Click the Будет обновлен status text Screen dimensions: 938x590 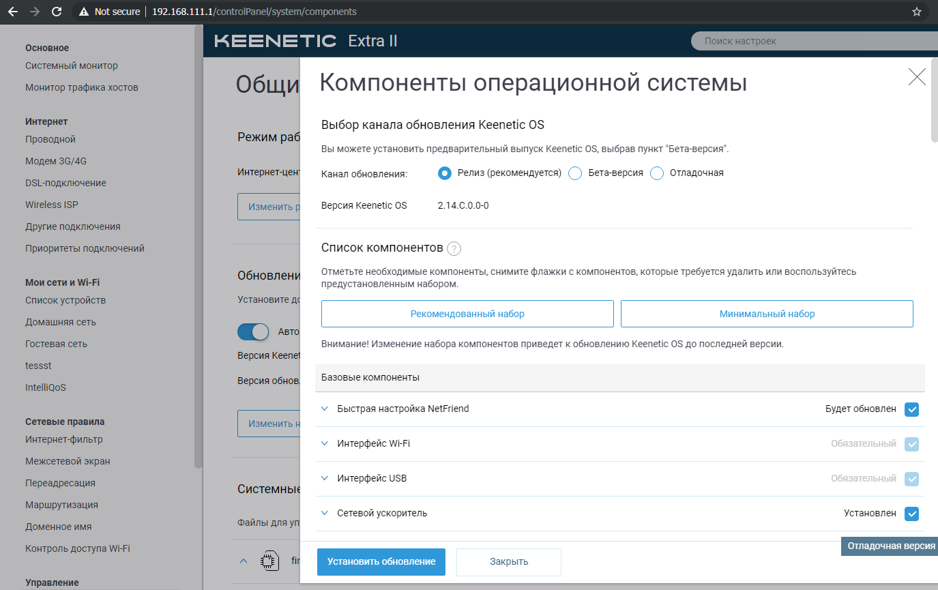coord(861,409)
